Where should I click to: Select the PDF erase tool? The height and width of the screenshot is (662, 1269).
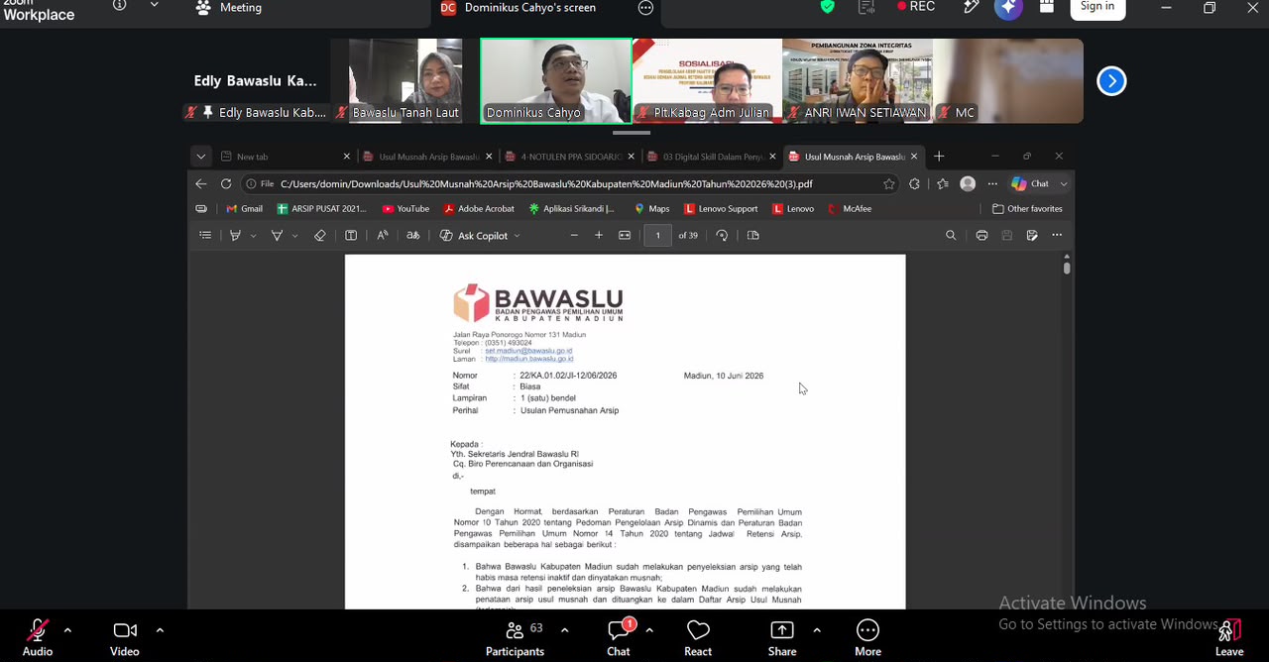point(319,236)
